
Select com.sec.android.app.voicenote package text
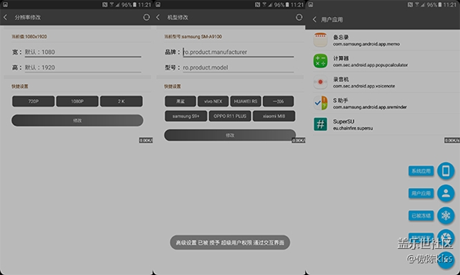(x=364, y=86)
